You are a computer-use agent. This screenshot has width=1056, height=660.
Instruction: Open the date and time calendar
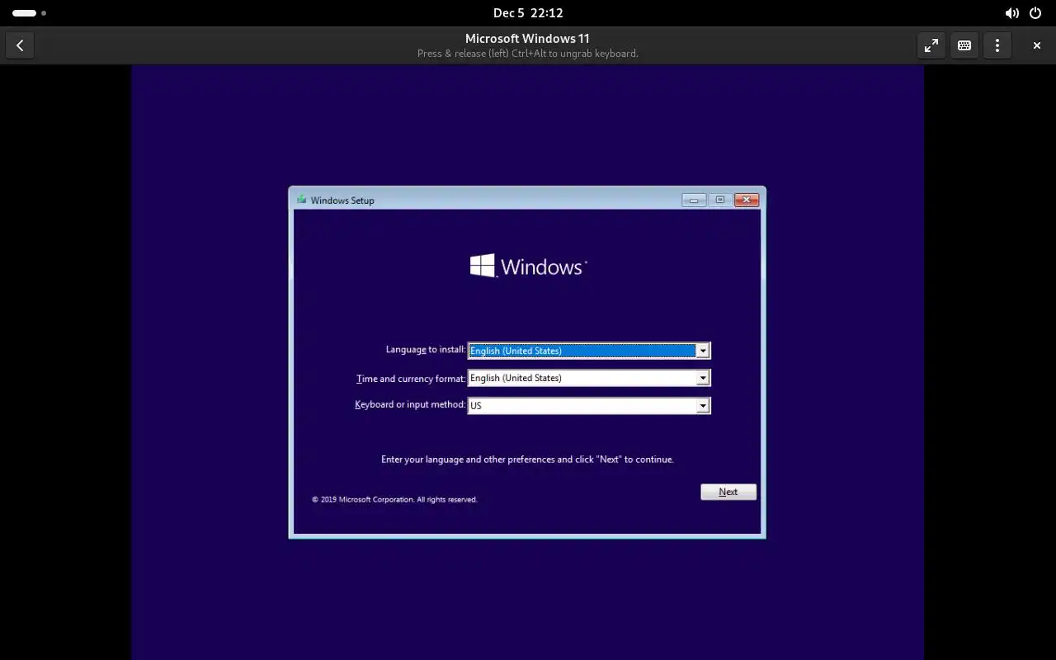click(528, 13)
